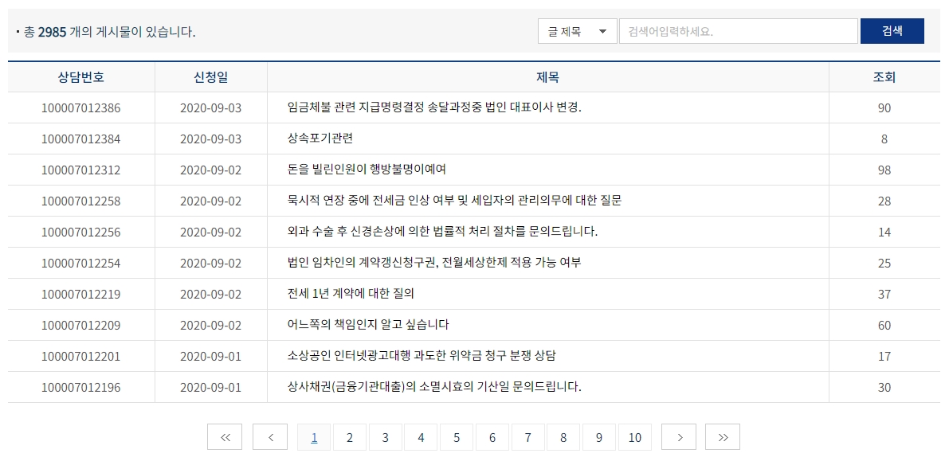The width and height of the screenshot is (949, 465).
Task: Go to the first page arrow
Action: coord(225,436)
